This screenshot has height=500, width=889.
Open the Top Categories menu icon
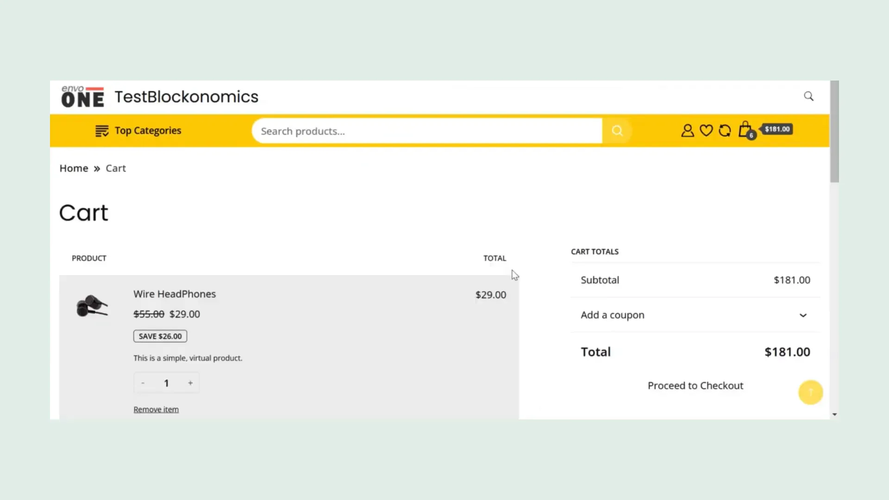101,130
